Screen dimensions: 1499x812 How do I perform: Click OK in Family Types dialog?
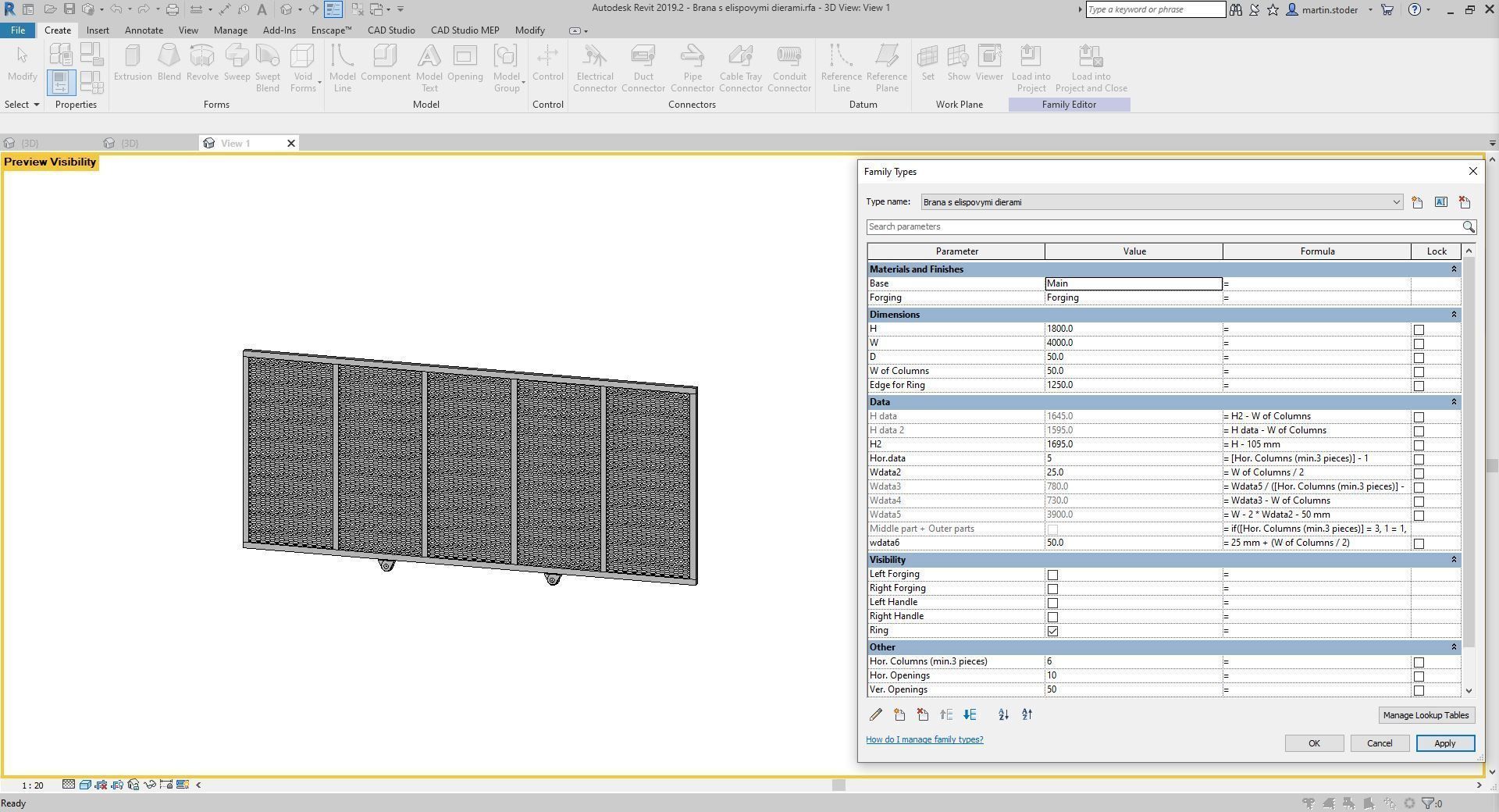click(x=1314, y=743)
